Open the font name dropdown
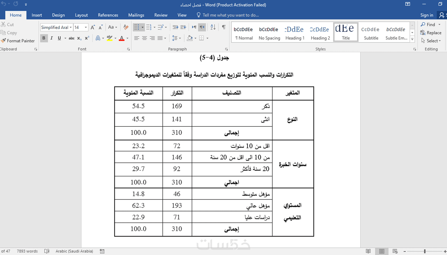 (x=71, y=27)
